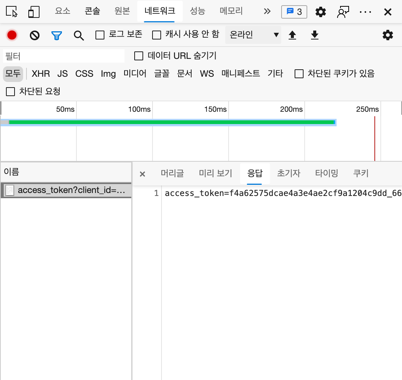
Task: Select the 모두 filter type
Action: [x=13, y=74]
